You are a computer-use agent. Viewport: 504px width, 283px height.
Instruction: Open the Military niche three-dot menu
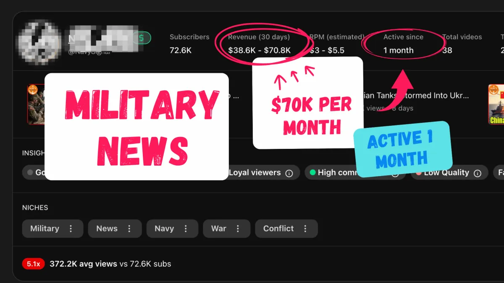(x=71, y=228)
